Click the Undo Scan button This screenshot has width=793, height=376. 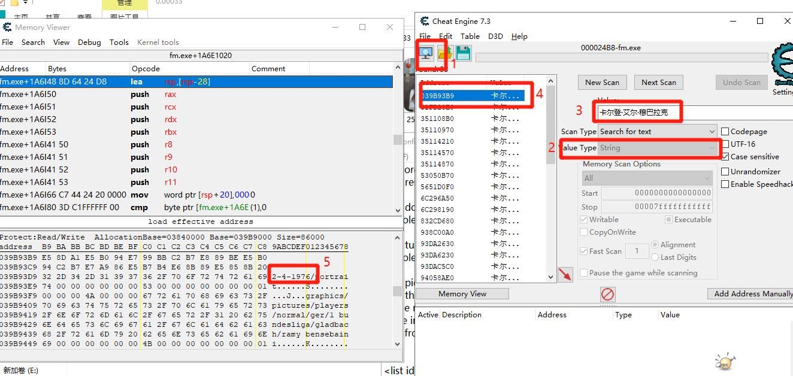point(741,82)
